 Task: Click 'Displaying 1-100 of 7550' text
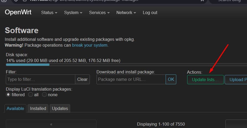(161, 124)
